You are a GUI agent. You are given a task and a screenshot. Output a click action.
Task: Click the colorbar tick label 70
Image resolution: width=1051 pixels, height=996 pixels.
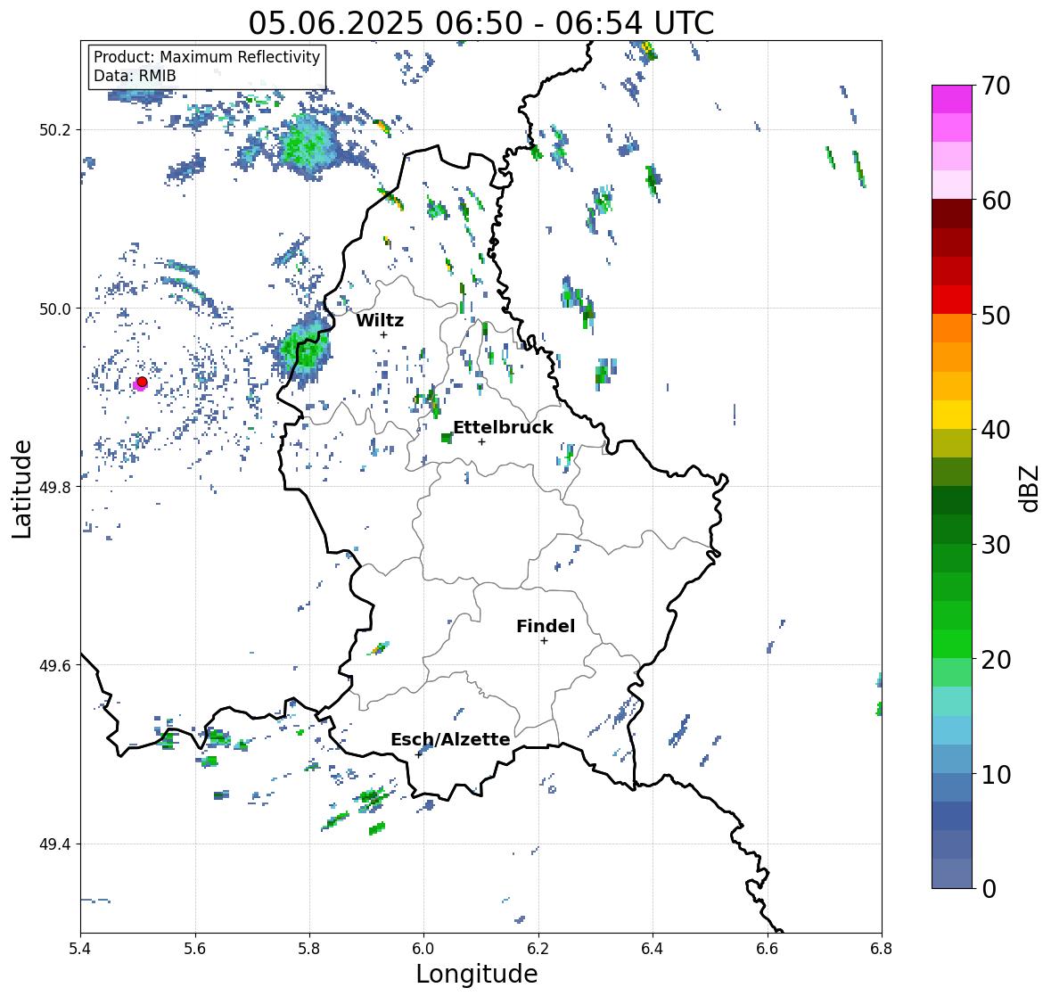click(996, 86)
